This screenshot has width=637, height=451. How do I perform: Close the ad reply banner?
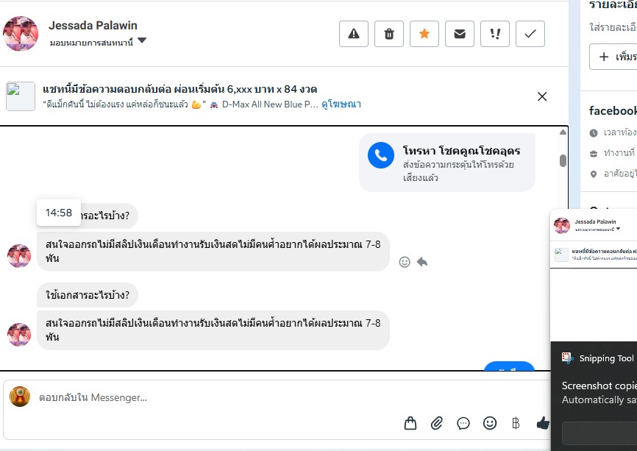pos(542,96)
